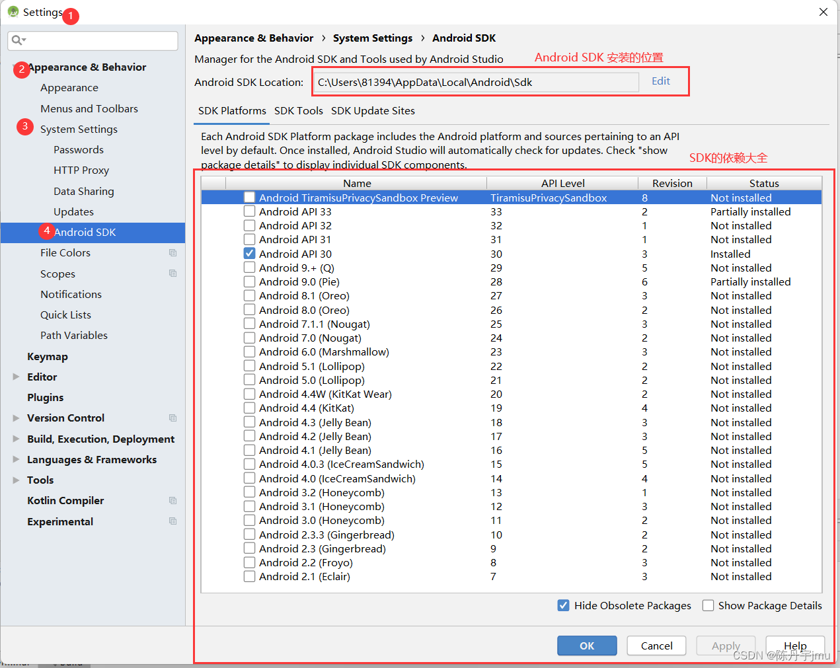This screenshot has height=668, width=840.
Task: Sort table by Name column header
Action: point(357,183)
